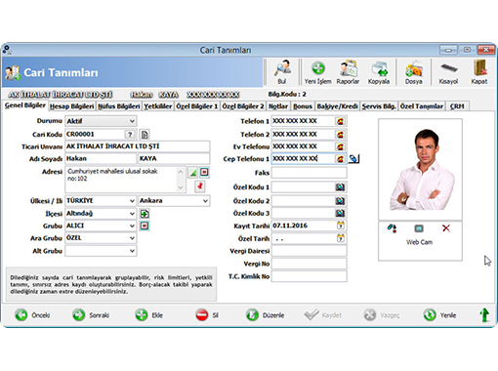Click the phone icon in Cep Telefonu 1 field
The image size is (498, 371).
(340, 159)
